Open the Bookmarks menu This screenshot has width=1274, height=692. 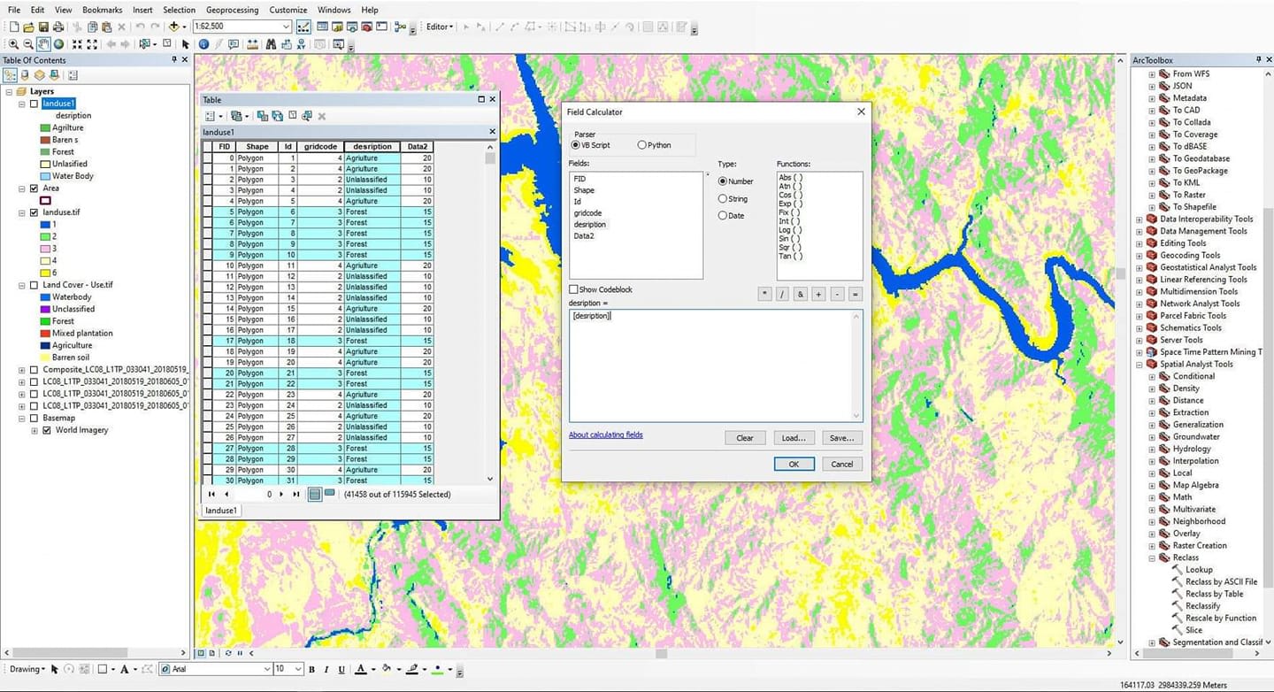(102, 10)
